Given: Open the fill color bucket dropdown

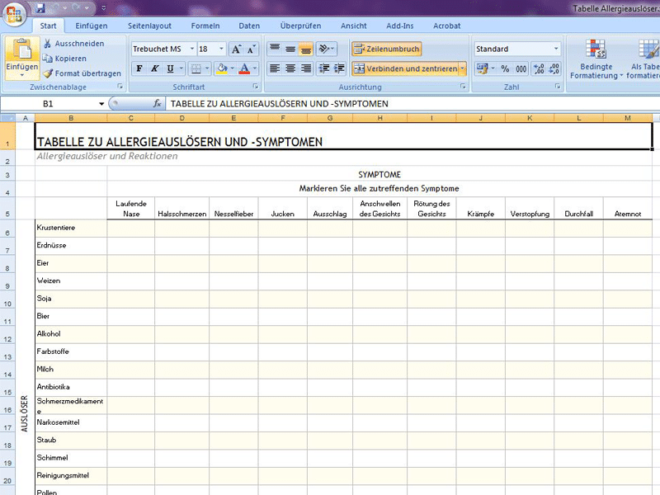Looking at the screenshot, I should tap(232, 69).
